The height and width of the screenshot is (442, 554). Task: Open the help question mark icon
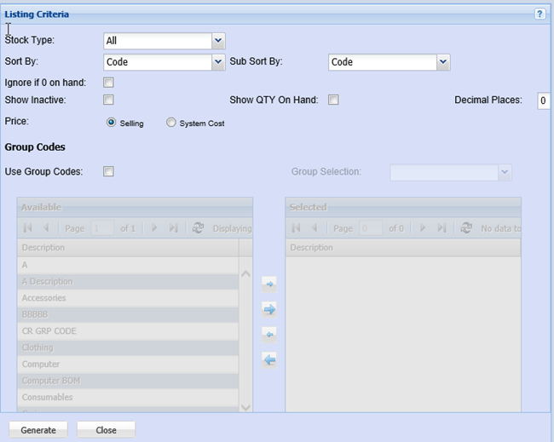pyautogui.click(x=540, y=14)
